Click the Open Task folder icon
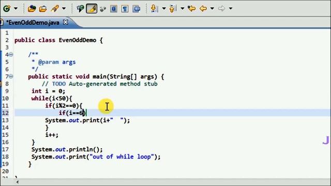Screen dimensions: 331x186 coord(43,9)
